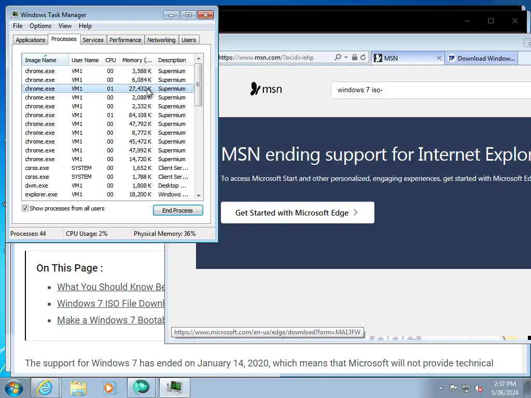
Task: Open Task Manager Options menu
Action: coord(40,26)
